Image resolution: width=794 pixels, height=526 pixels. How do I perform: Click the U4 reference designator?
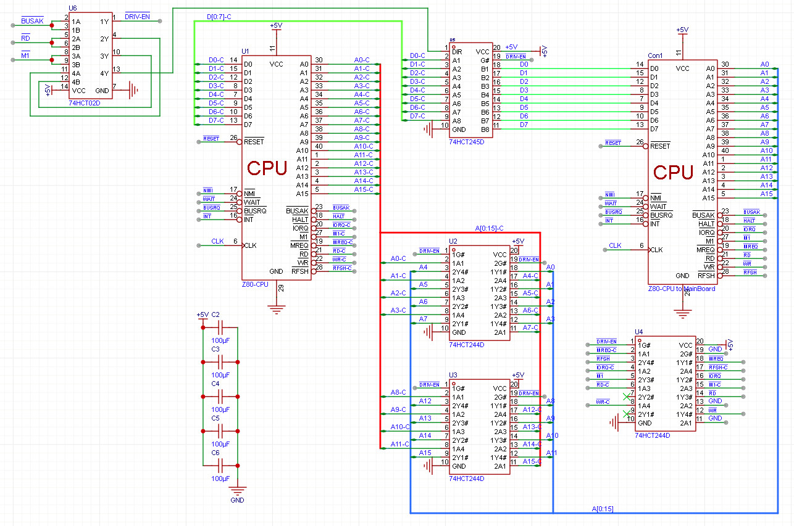(638, 332)
